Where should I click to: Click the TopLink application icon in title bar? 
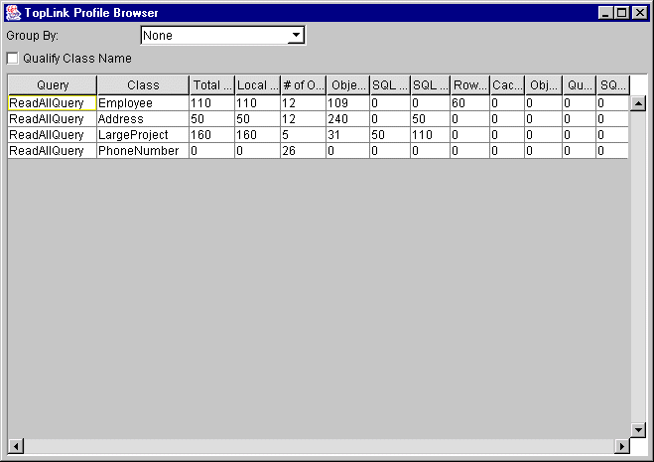(13, 13)
